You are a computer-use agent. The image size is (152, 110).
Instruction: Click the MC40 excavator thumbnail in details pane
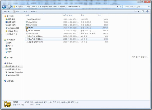click(x=7, y=104)
